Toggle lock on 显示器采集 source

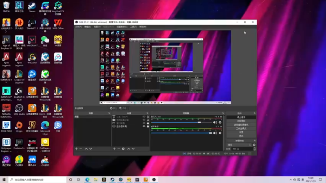148,126
